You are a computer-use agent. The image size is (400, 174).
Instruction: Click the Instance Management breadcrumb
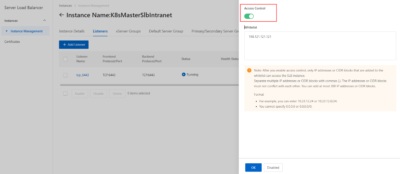(x=94, y=6)
